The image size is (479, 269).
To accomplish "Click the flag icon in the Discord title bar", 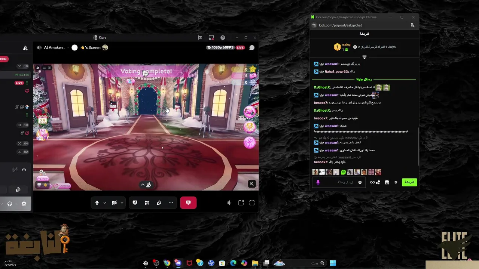I will pyautogui.click(x=200, y=37).
